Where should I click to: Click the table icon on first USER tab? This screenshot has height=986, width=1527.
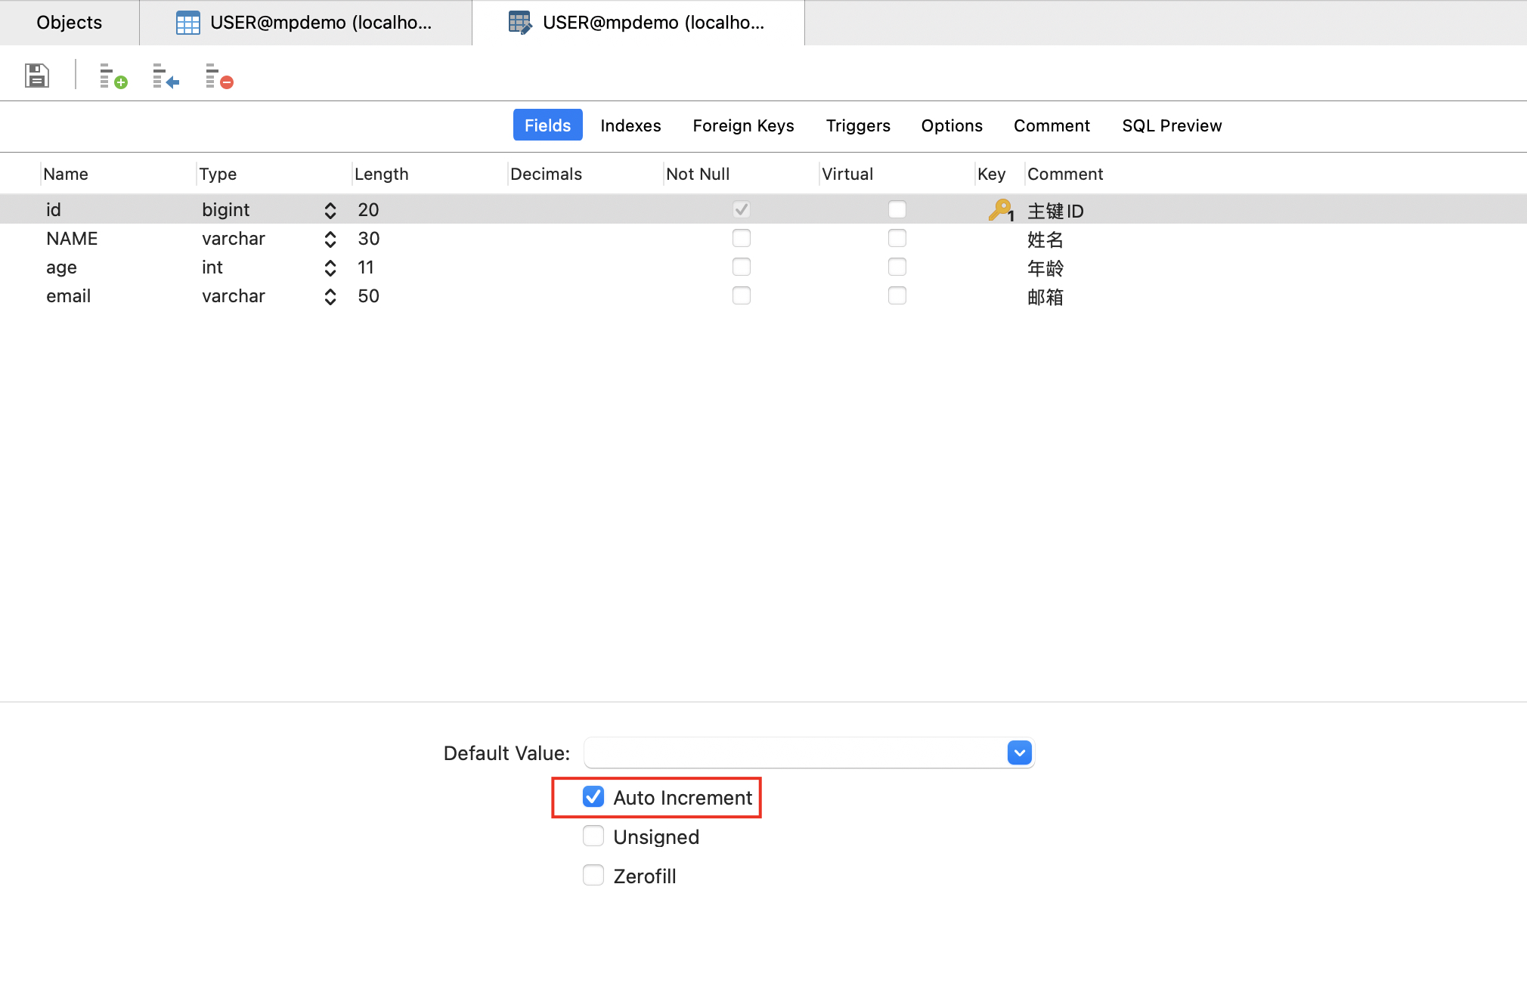(x=187, y=23)
